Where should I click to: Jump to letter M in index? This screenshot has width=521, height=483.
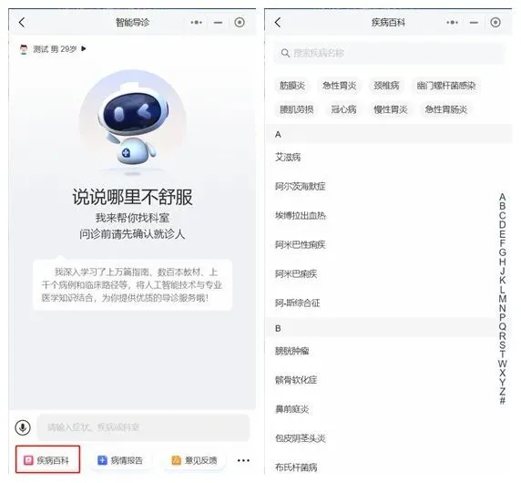tap(503, 299)
